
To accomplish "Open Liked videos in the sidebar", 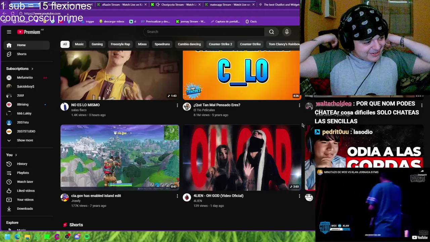I will (26, 191).
